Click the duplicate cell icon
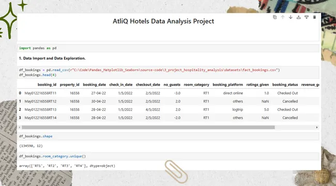Viewport: 336px width, 186px height. coord(274,17)
